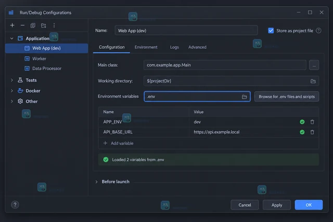The width and height of the screenshot is (333, 222).
Task: Click the APP_ENV green validation checkmark
Action: 302,122
